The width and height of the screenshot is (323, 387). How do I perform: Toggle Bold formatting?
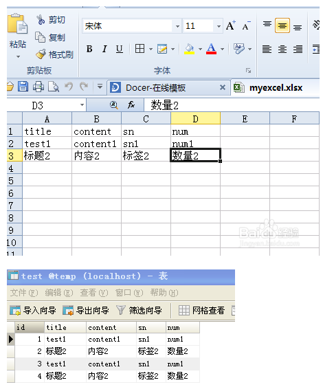[x=89, y=49]
